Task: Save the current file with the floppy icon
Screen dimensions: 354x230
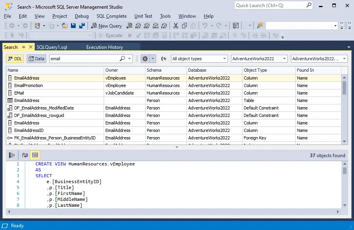Action: coord(73,26)
